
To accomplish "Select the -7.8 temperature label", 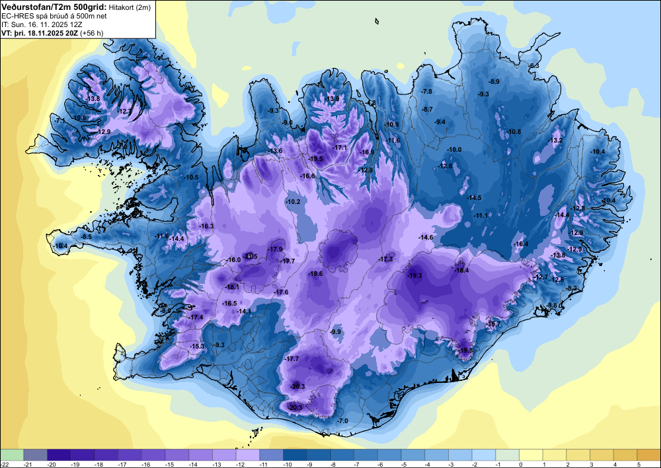I will click(x=426, y=91).
